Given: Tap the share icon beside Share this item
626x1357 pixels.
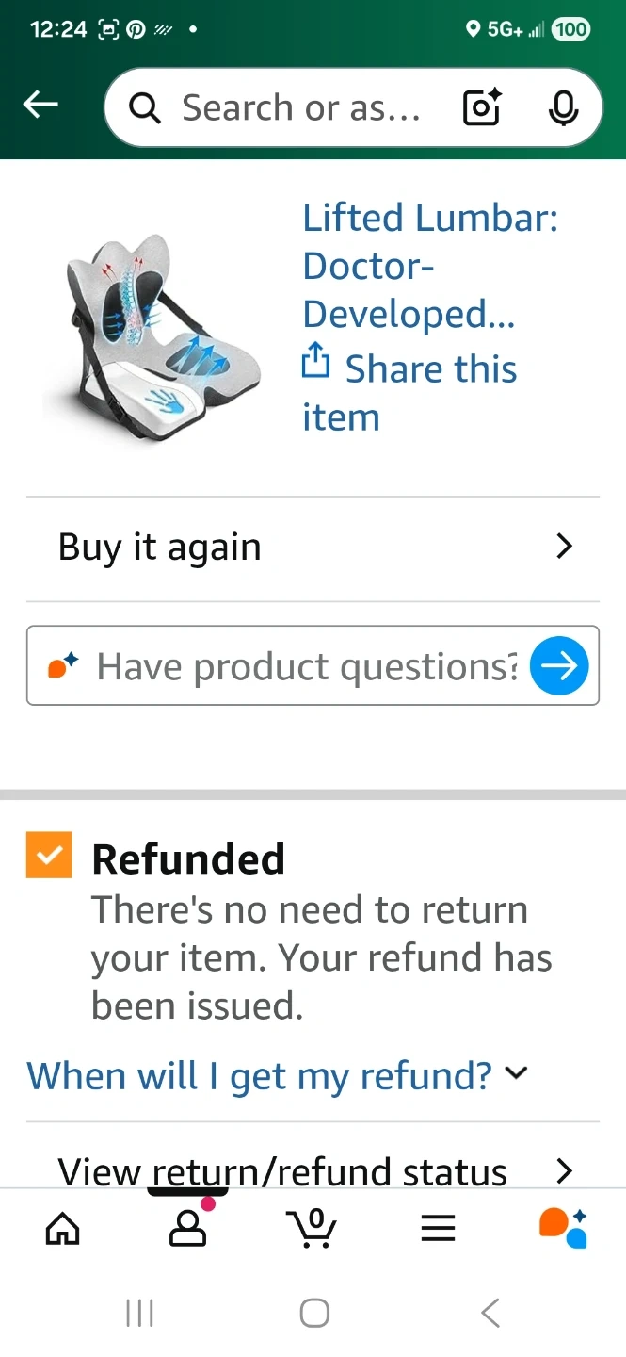Looking at the screenshot, I should pyautogui.click(x=316, y=362).
